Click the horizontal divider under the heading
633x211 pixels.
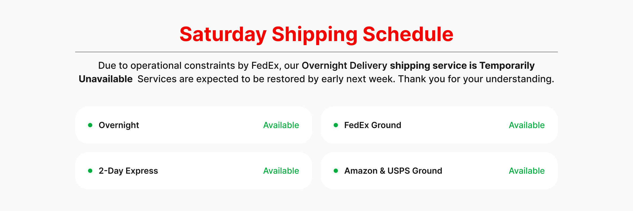pos(316,52)
